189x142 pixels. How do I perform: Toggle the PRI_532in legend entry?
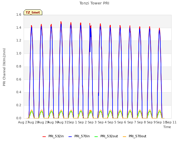[x=53, y=136]
